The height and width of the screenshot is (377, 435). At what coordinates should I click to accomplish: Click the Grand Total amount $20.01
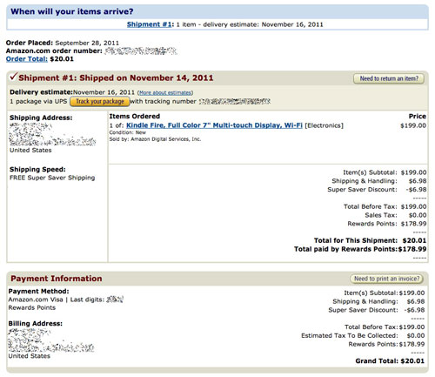pyautogui.click(x=412, y=361)
